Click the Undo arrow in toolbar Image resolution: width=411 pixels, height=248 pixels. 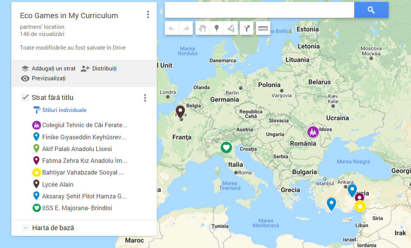point(172,28)
